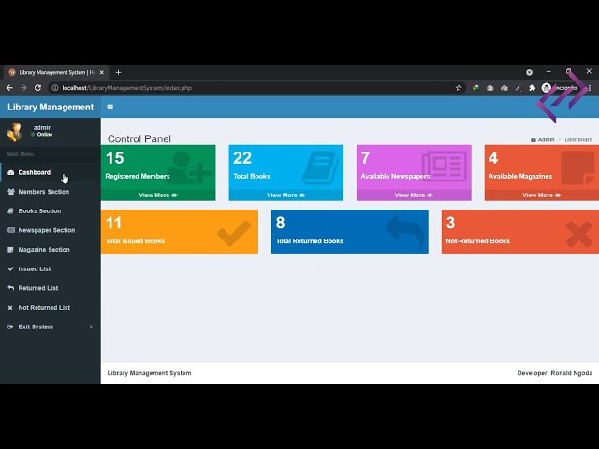Click Exit System menu label
Image resolution: width=599 pixels, height=449 pixels.
point(36,326)
